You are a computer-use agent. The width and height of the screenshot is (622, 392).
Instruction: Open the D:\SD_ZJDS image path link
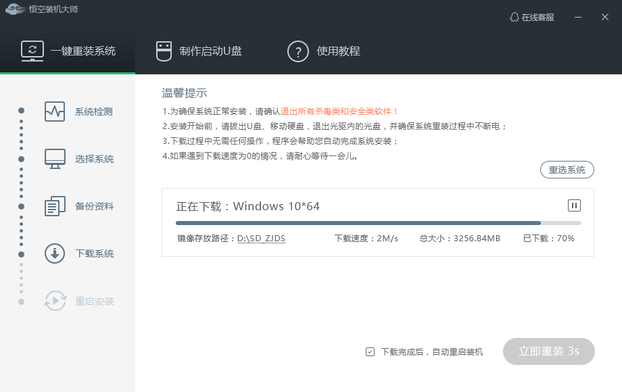point(261,239)
